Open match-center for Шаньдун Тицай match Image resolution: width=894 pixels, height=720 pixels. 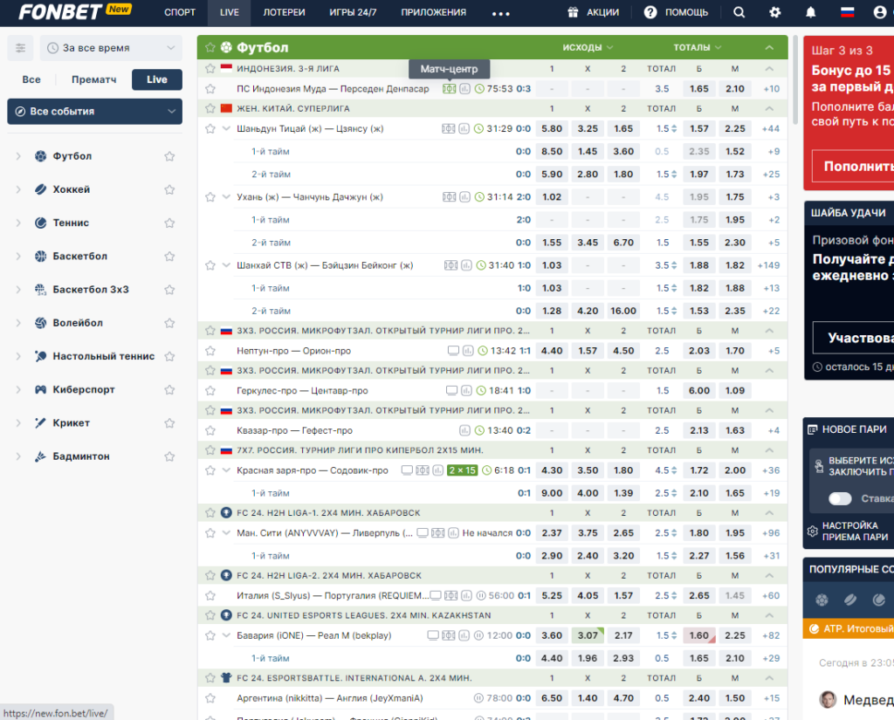(448, 129)
